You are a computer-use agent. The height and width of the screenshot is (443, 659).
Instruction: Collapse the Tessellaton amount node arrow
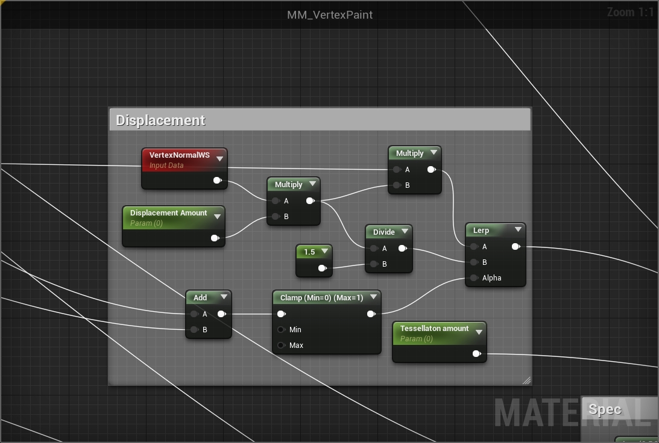coord(479,332)
